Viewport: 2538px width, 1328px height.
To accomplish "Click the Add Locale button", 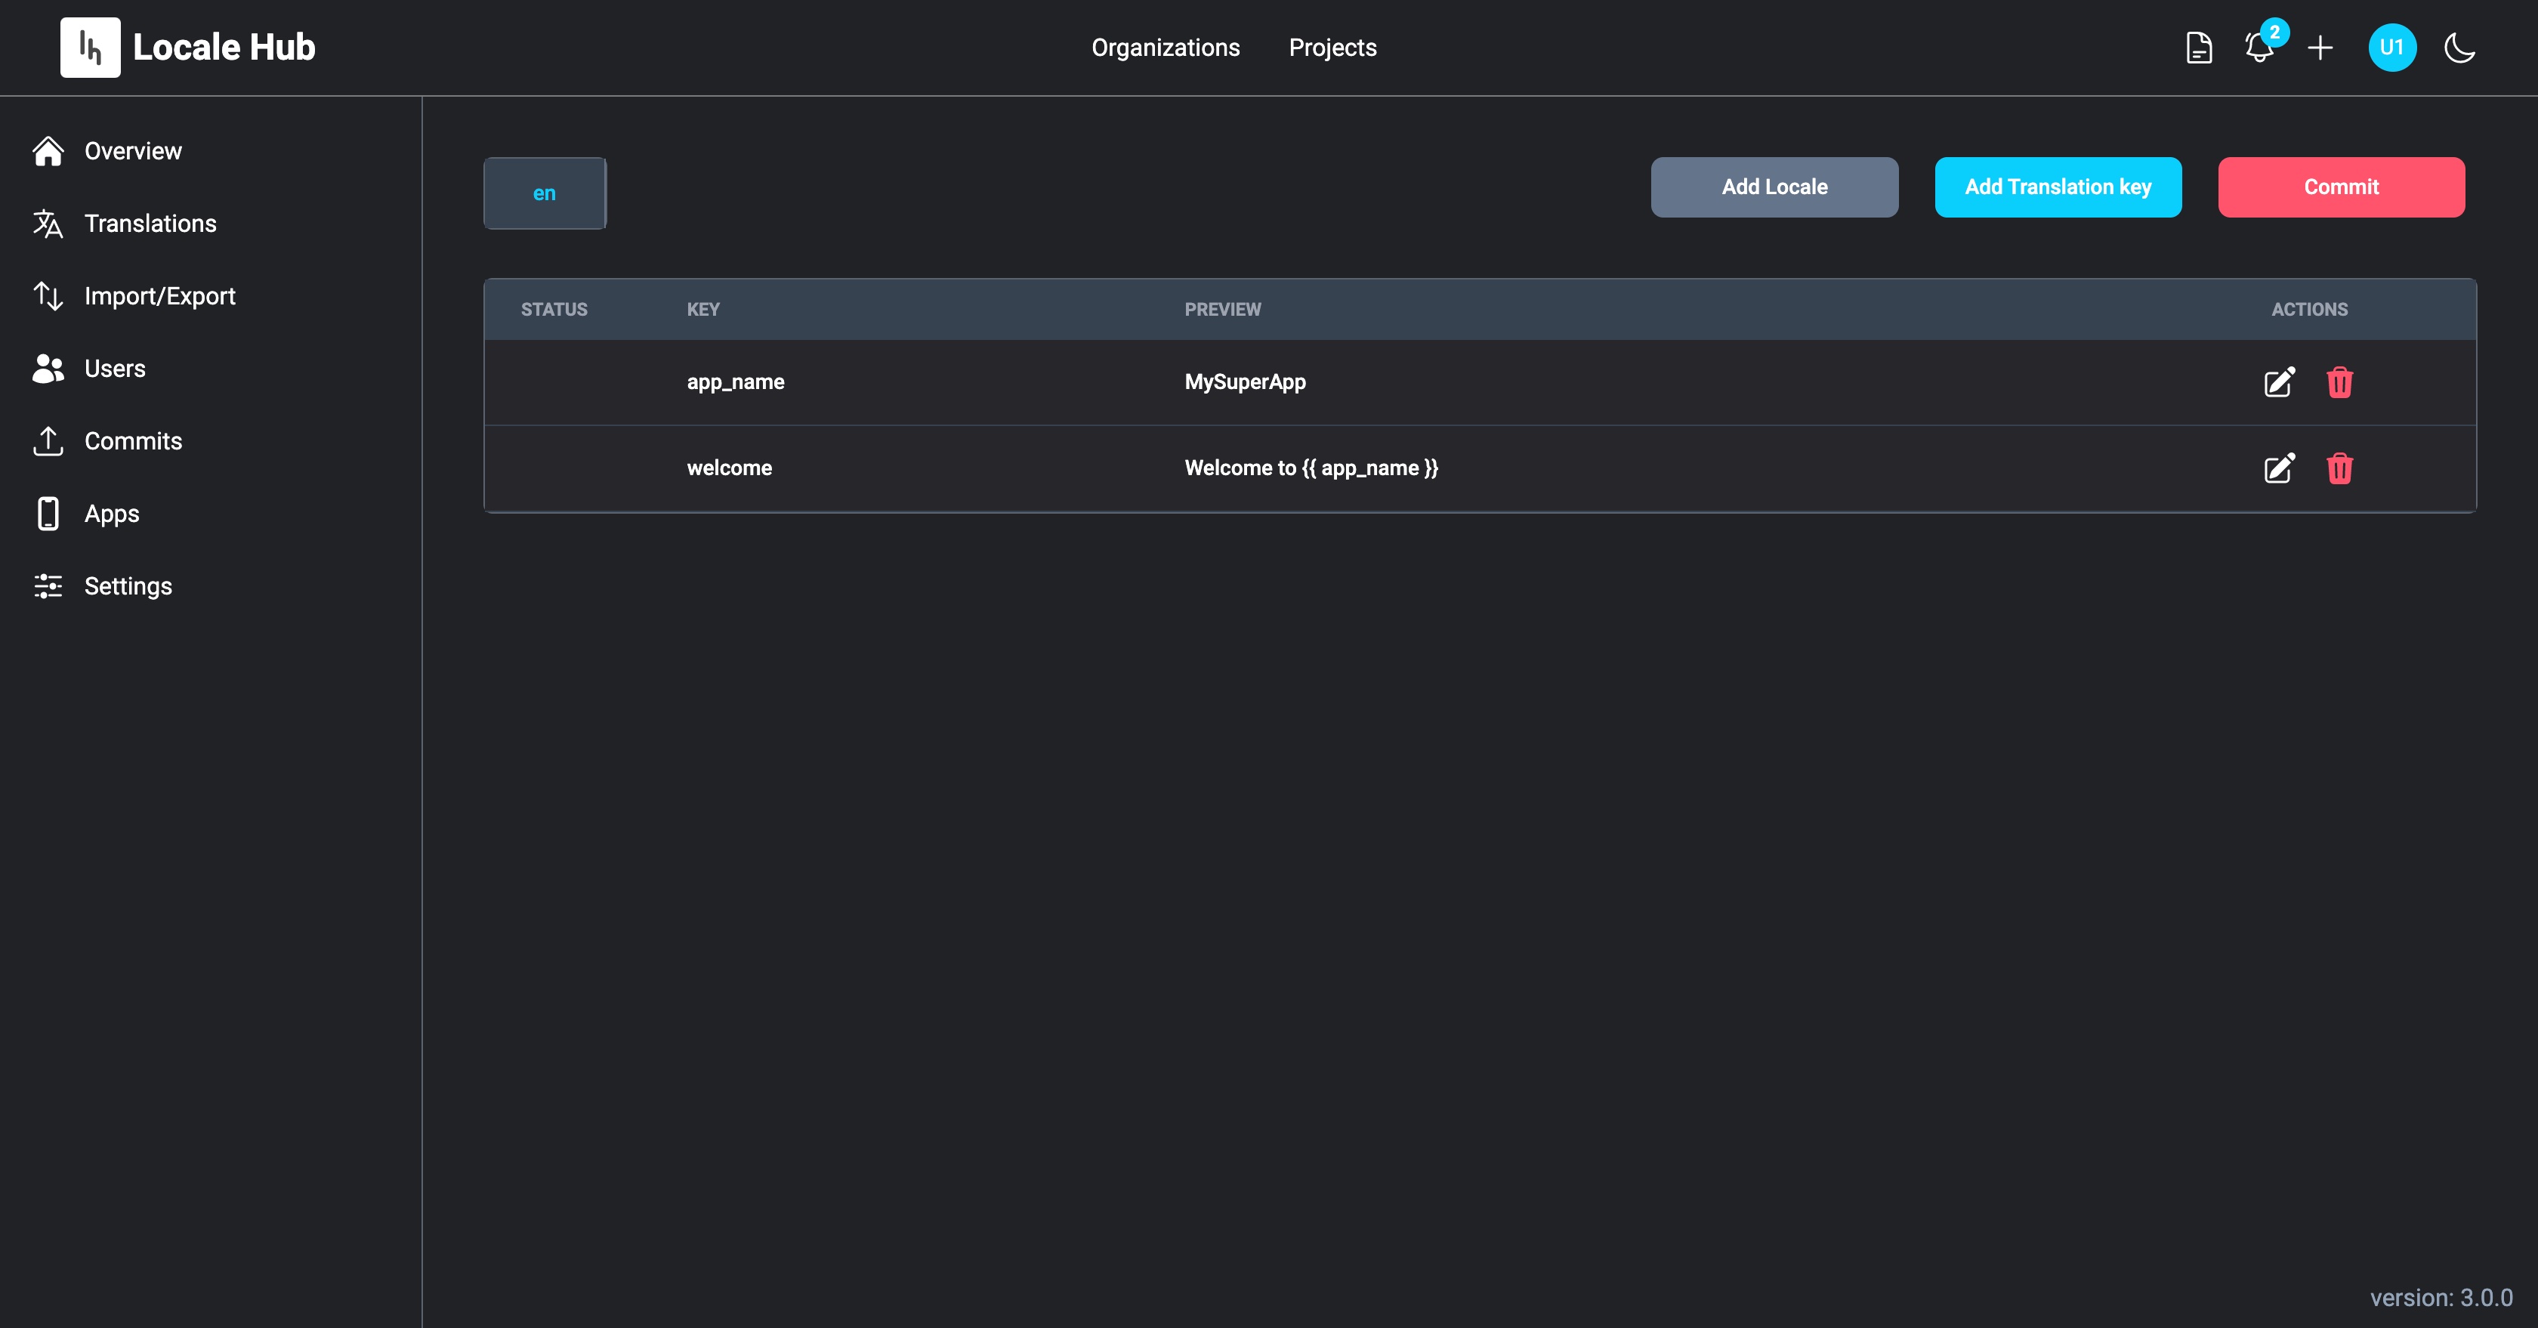I will [1774, 187].
